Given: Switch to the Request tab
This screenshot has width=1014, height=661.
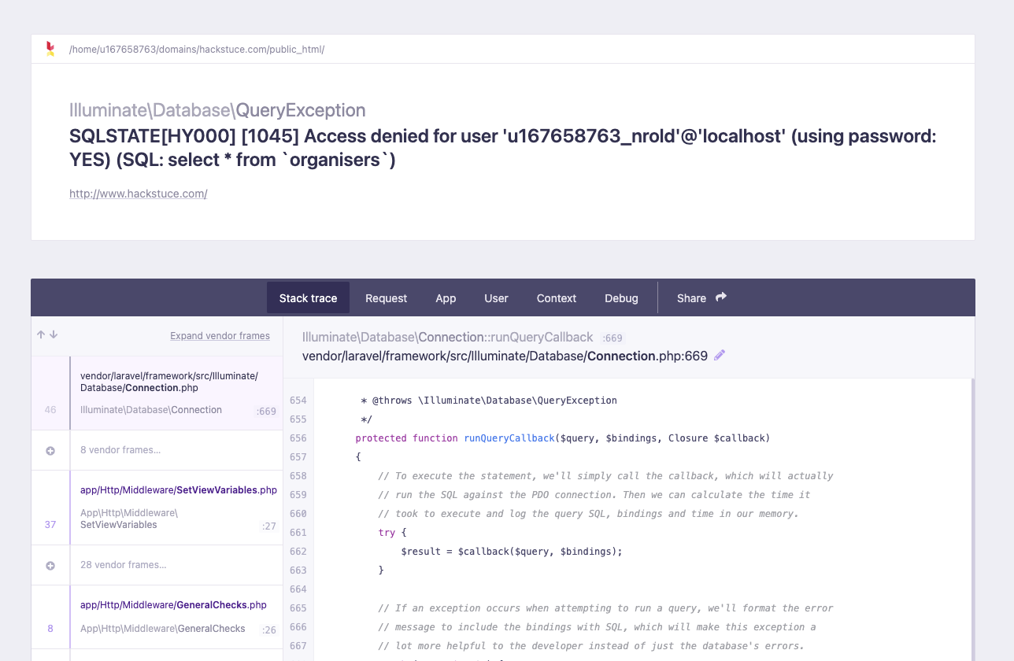Looking at the screenshot, I should coord(386,297).
